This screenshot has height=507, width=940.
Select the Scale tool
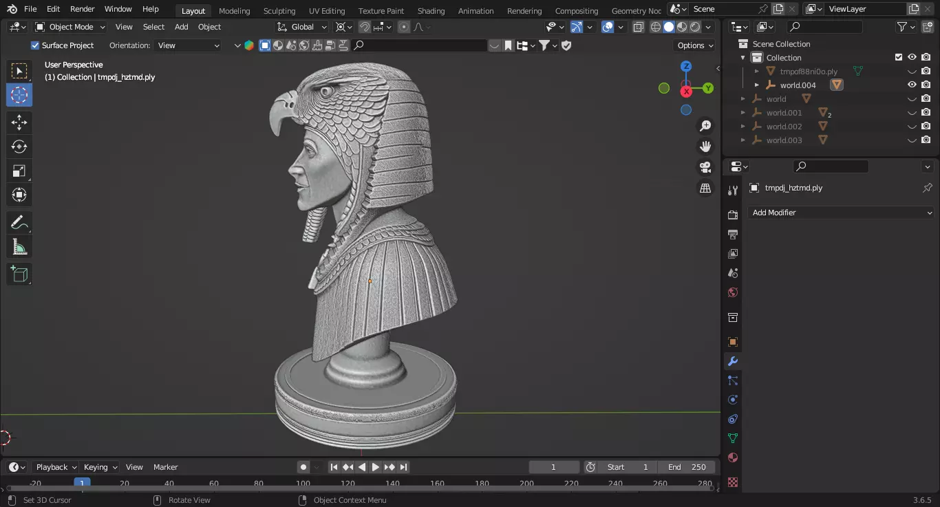[x=19, y=171]
